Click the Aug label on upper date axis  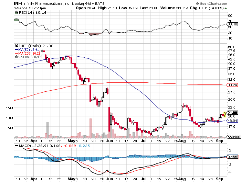click(x=182, y=141)
